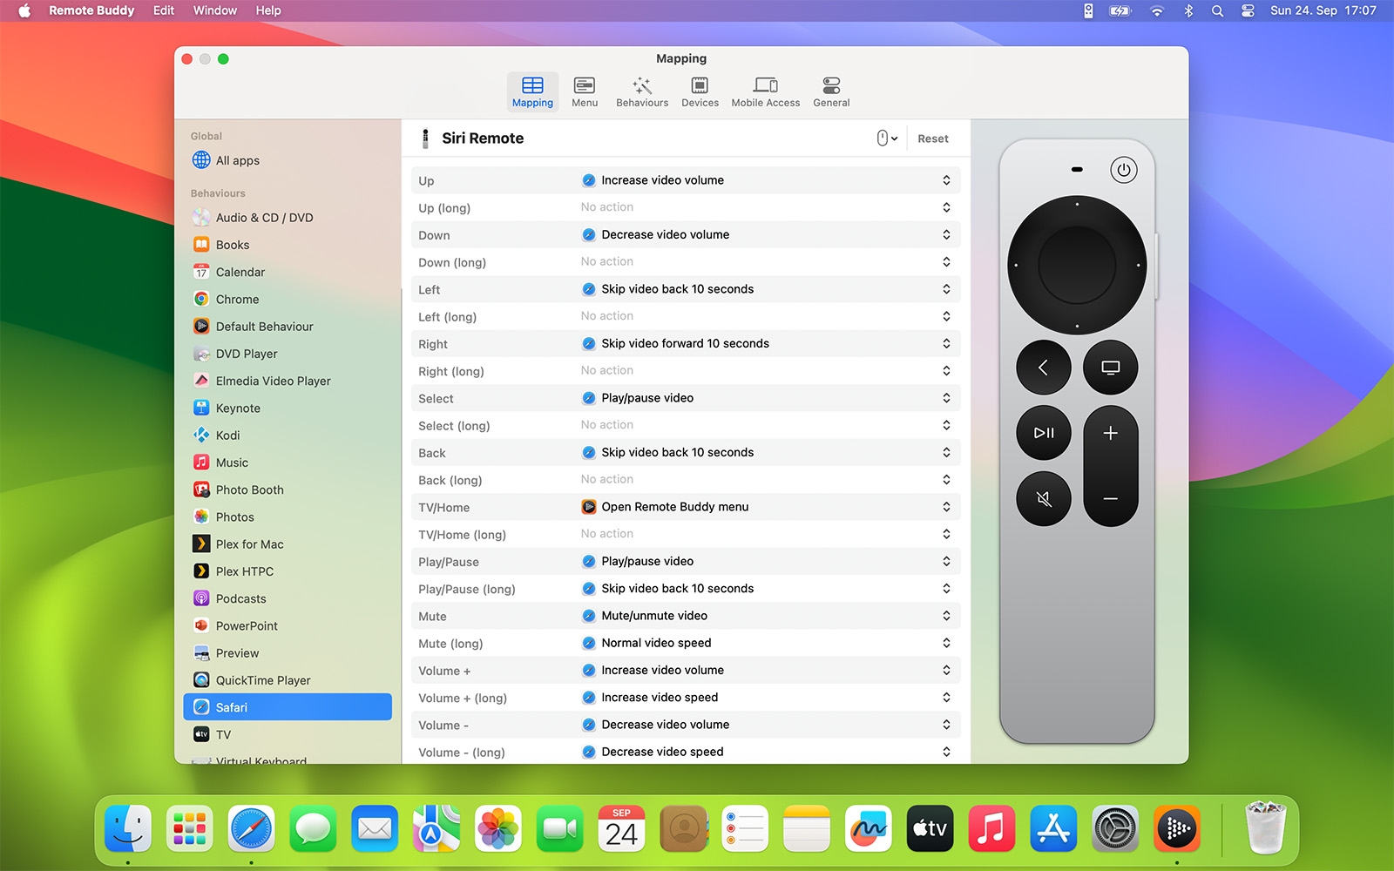This screenshot has height=871, width=1394.
Task: Click power button on Siri Remote image
Action: click(x=1123, y=170)
